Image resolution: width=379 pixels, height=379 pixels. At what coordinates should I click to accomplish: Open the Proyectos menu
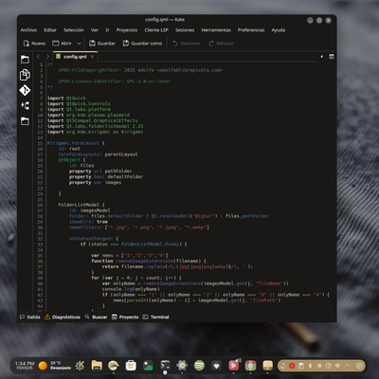click(127, 30)
